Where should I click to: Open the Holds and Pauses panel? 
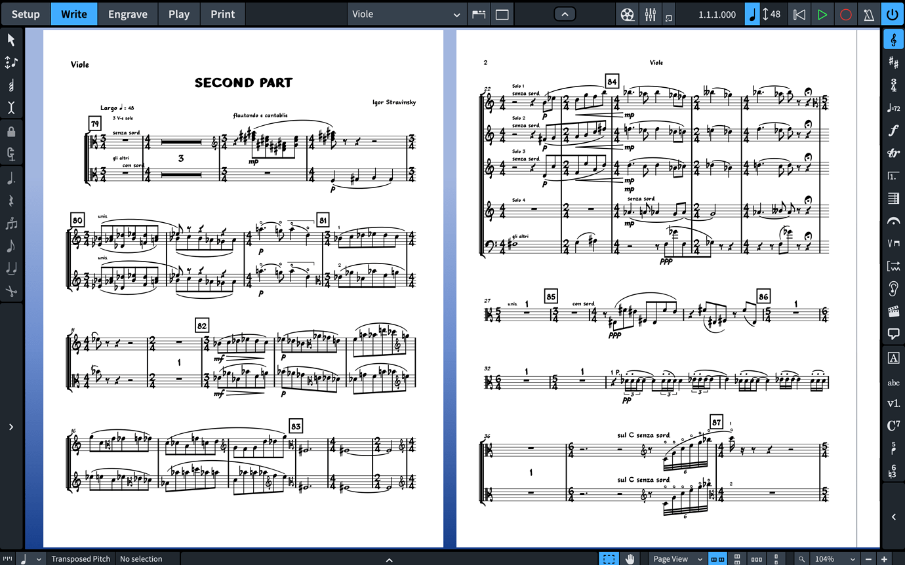[x=893, y=221]
